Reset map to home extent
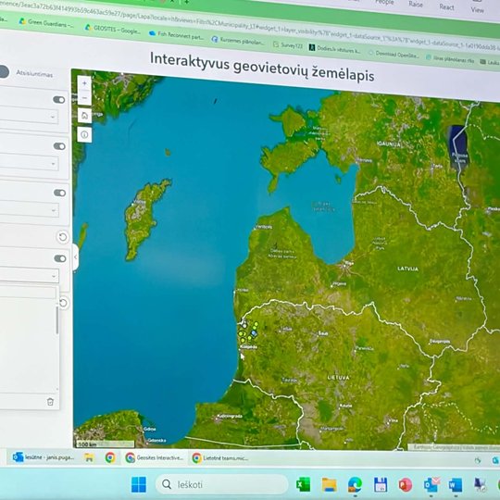This screenshot has width=500, height=500. [x=84, y=116]
